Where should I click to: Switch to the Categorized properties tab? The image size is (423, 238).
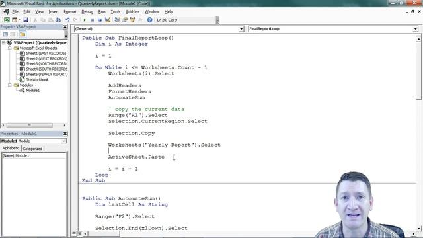click(32, 149)
